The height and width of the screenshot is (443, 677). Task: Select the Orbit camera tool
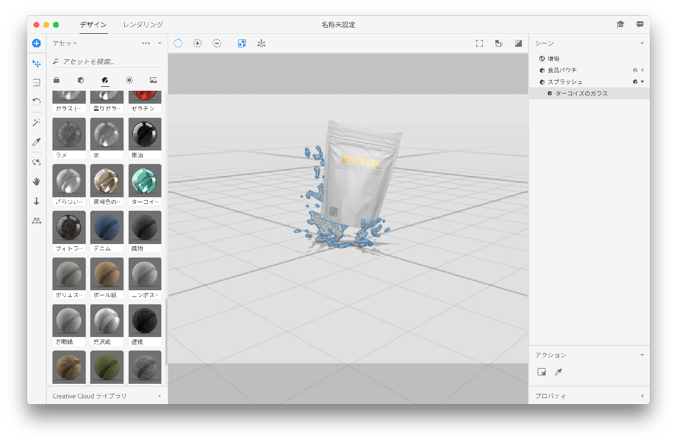[x=36, y=162]
